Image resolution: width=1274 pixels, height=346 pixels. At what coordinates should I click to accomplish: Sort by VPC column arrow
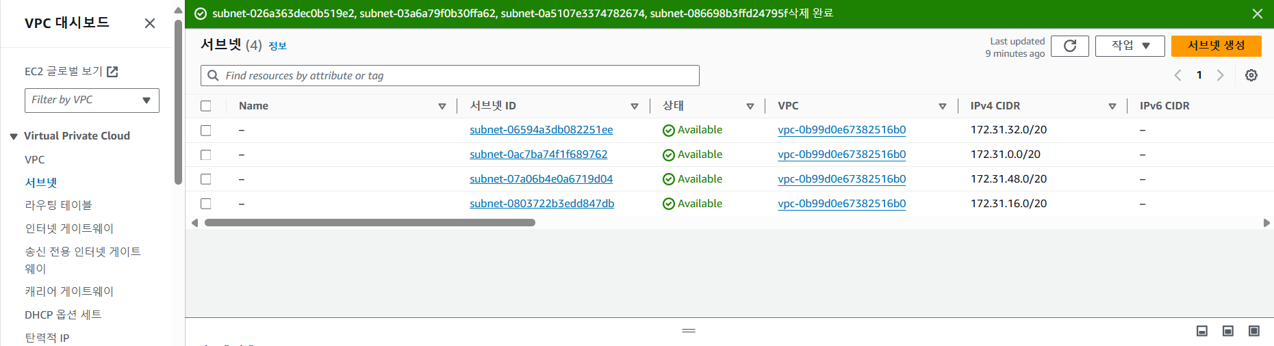(x=943, y=106)
